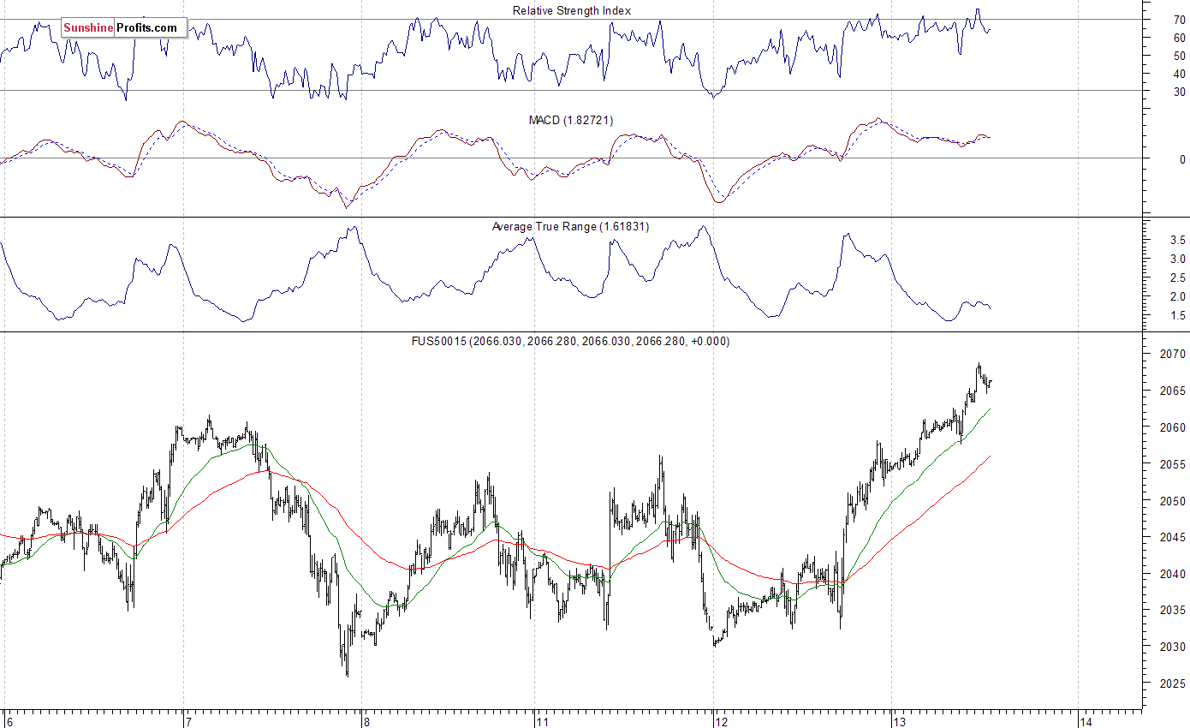Select the MACD (1.82721) panel title

tap(571, 120)
